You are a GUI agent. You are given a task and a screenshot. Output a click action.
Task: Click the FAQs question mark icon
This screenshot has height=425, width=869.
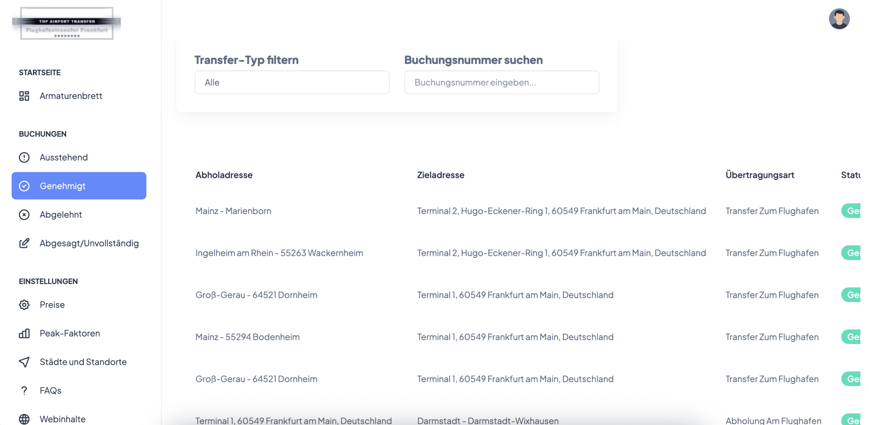[x=24, y=390]
